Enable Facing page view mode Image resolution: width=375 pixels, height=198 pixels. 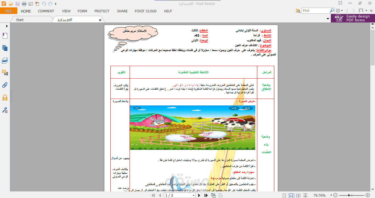[298, 195]
